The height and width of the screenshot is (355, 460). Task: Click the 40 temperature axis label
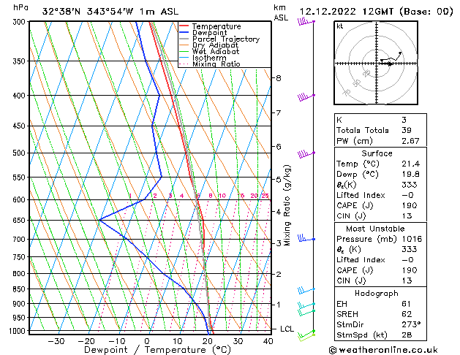coord(268,341)
